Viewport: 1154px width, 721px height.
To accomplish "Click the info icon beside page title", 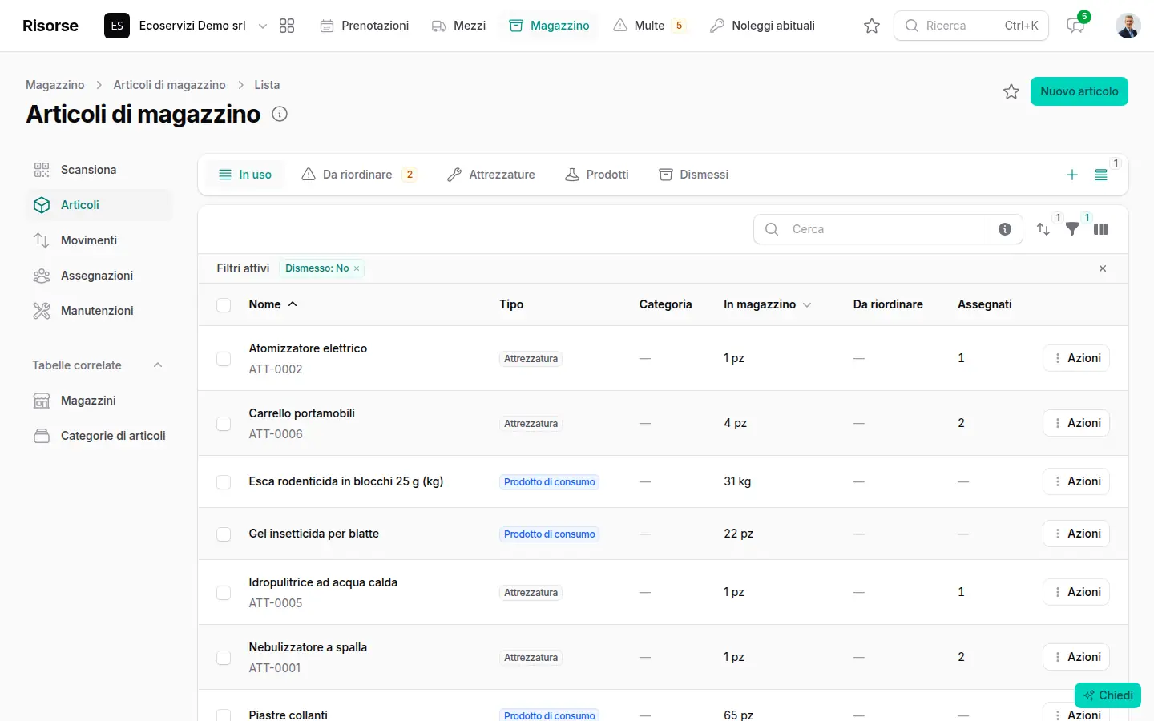I will [x=280, y=114].
